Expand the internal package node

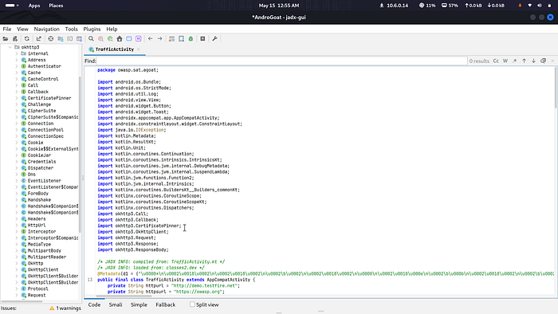coord(17,53)
